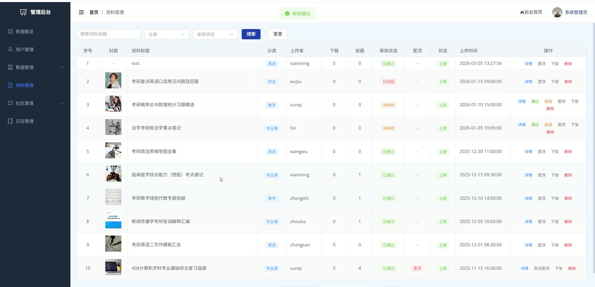Click 下架 for 考研英语二写作模板汇总
The height and width of the screenshot is (287, 595).
(555, 245)
